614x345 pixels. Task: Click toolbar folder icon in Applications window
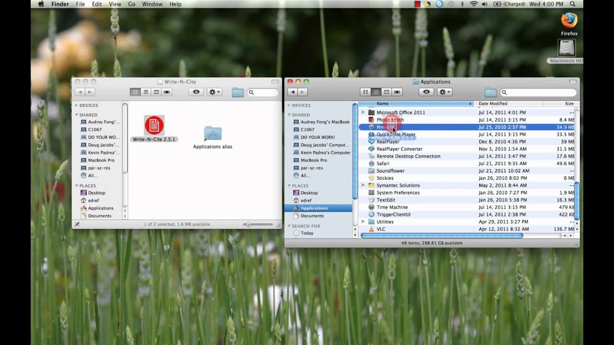pos(490,92)
